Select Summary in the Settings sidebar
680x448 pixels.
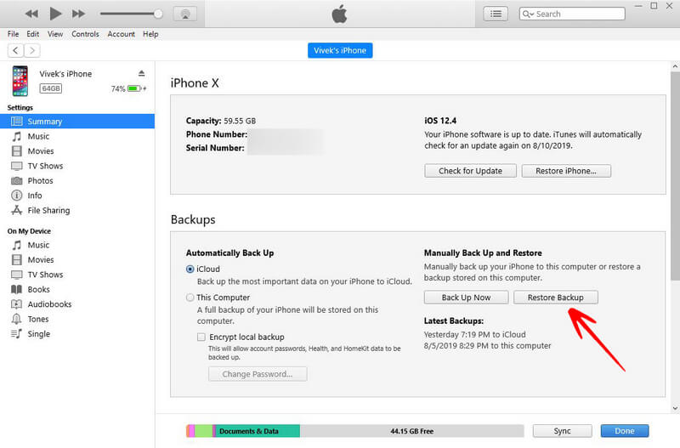[x=77, y=122]
